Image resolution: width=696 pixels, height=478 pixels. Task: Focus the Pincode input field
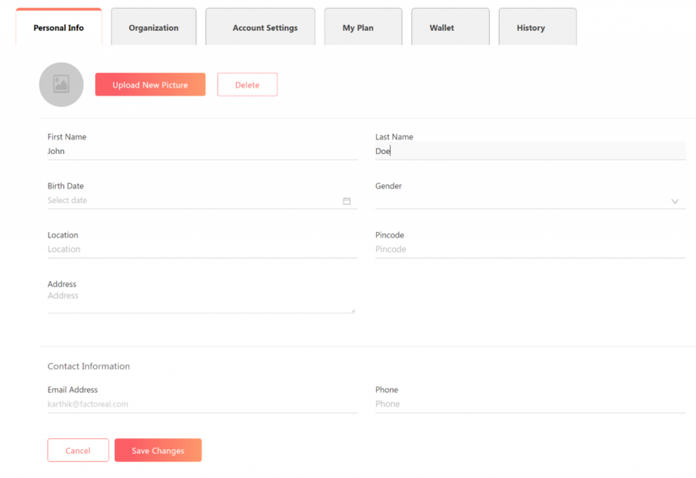pos(530,249)
